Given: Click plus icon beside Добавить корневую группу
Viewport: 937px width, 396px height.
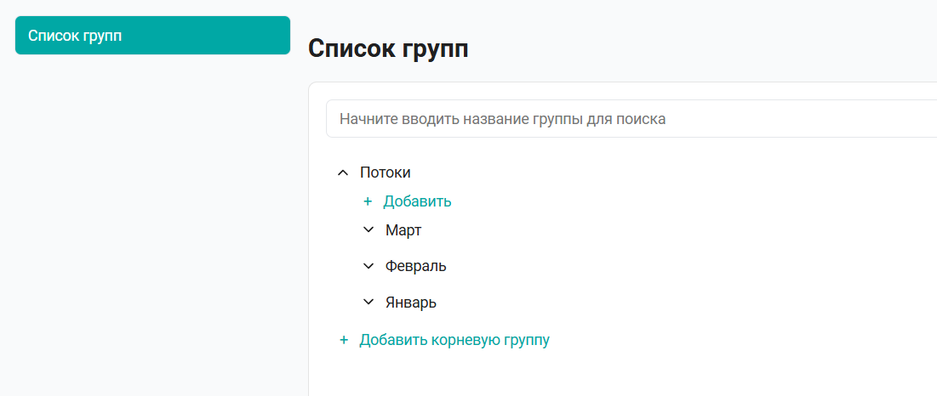Looking at the screenshot, I should 344,340.
